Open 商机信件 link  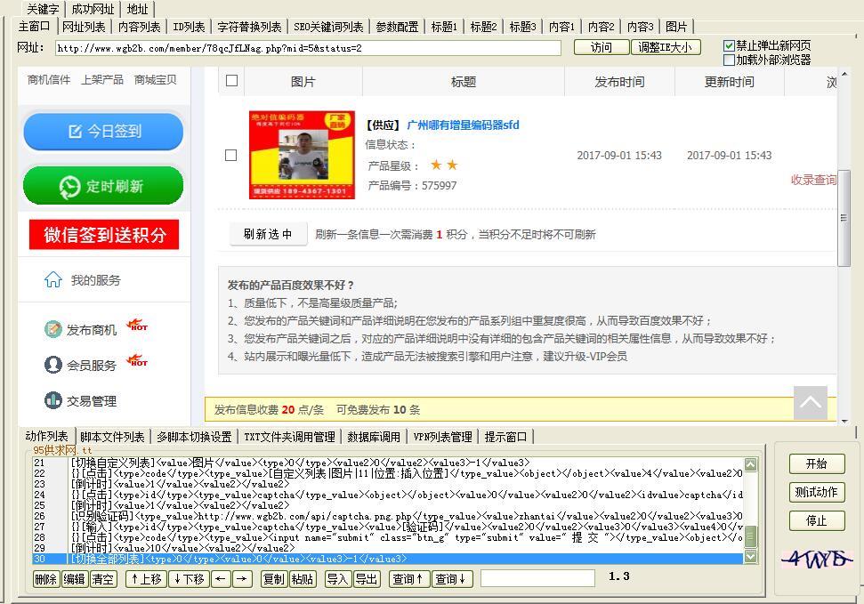(x=49, y=80)
